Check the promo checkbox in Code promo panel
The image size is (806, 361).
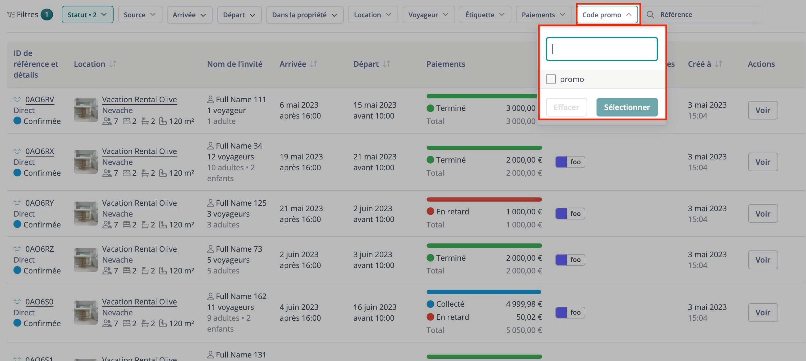pos(551,79)
